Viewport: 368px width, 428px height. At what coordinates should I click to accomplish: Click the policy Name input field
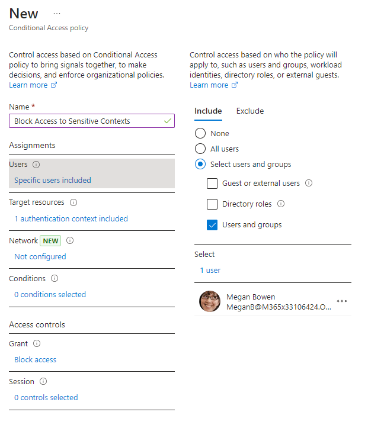pyautogui.click(x=86, y=121)
